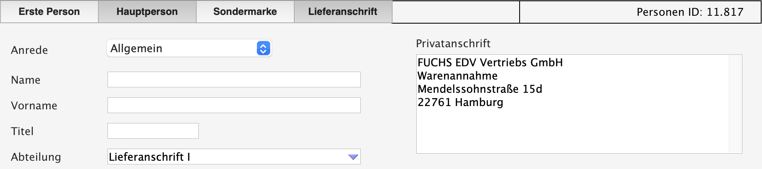Click the Mendelssohnstraße 15d address line
Image resolution: width=762 pixels, height=169 pixels.
(x=480, y=89)
